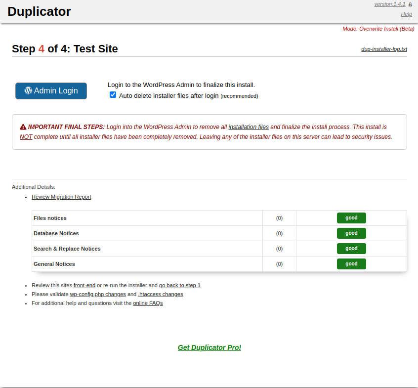Image resolution: width=418 pixels, height=388 pixels.
Task: Click the red warning triangle icon
Action: point(23,127)
